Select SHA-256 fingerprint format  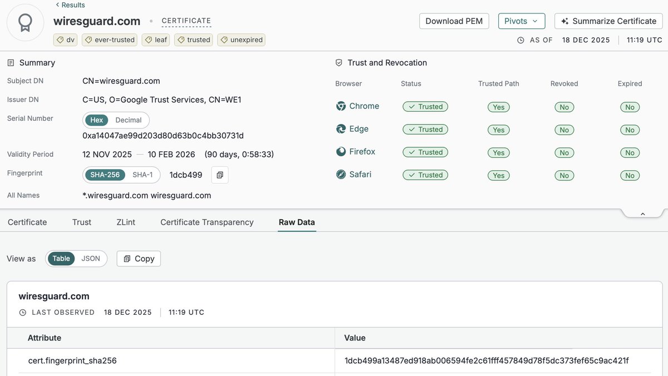point(105,175)
